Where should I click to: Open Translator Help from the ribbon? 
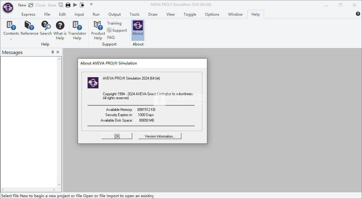pyautogui.click(x=77, y=30)
